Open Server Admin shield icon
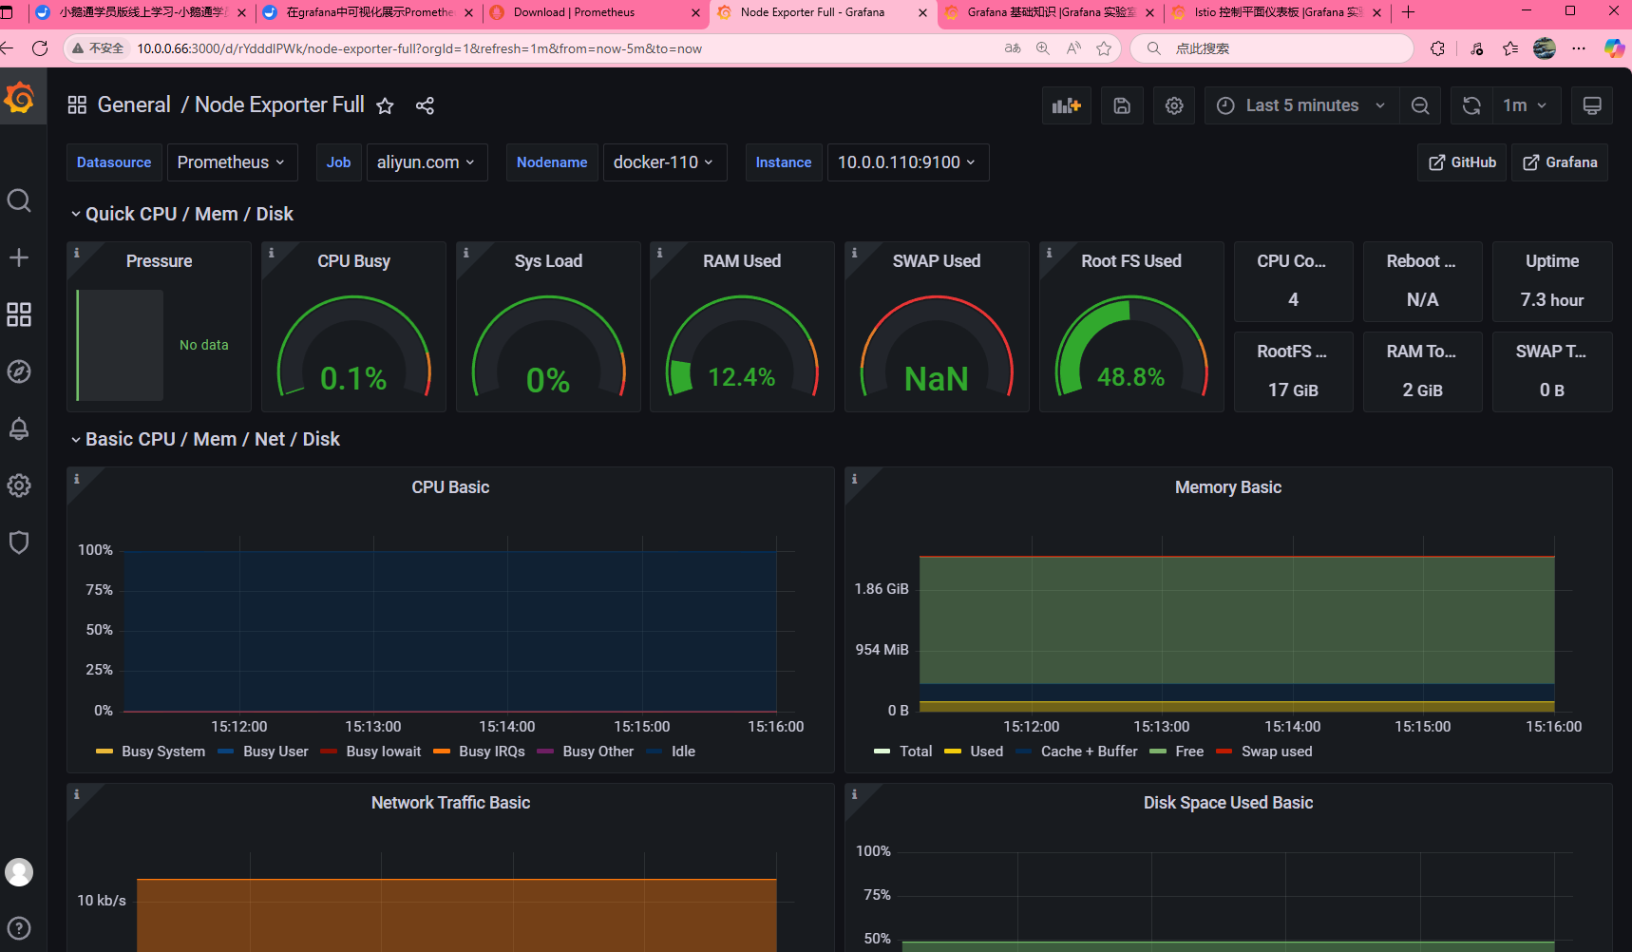 (x=19, y=543)
